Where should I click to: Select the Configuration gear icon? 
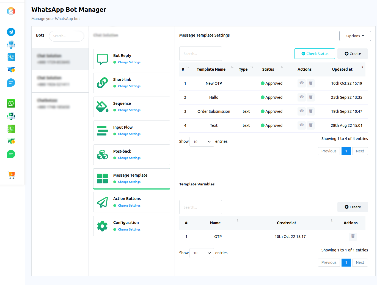pyautogui.click(x=102, y=226)
